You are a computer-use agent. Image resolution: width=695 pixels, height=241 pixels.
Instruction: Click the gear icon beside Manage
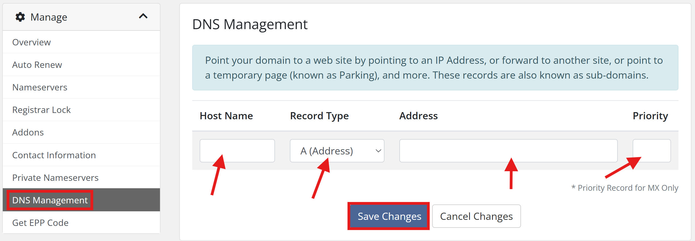(x=20, y=17)
